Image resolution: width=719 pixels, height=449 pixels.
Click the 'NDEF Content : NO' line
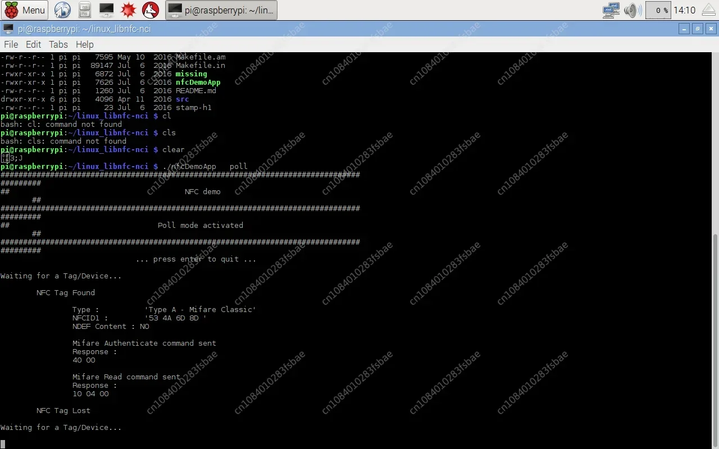(x=111, y=326)
